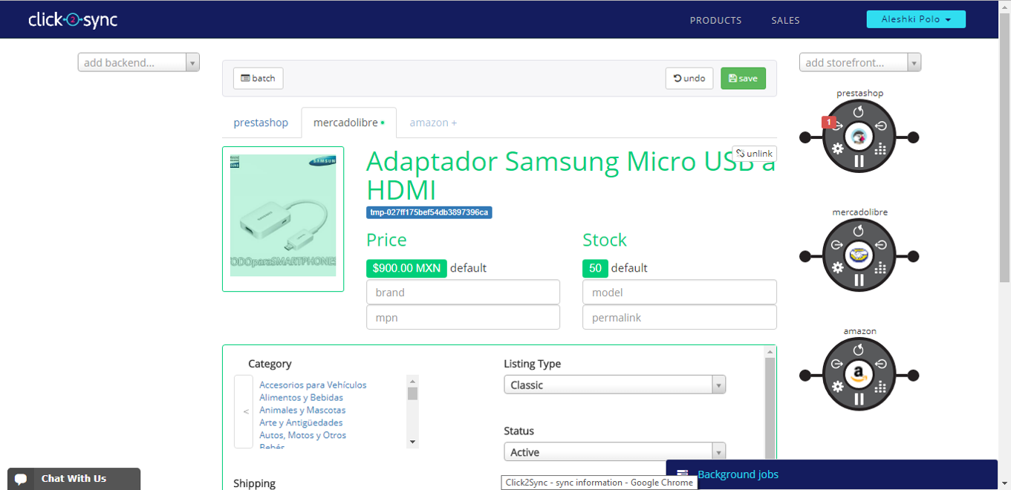Click the brand input field
The width and height of the screenshot is (1011, 490).
(x=463, y=292)
